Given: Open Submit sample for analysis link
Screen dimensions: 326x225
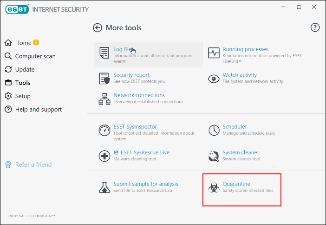Looking at the screenshot, I should coord(146,184).
